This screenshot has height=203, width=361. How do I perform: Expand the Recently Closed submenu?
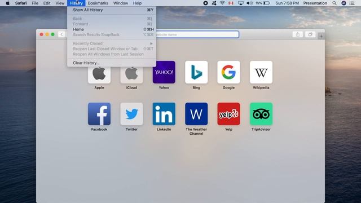[112, 43]
